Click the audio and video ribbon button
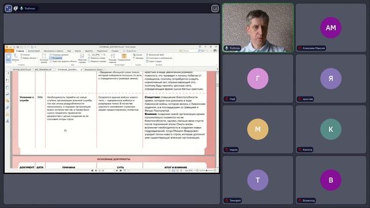This screenshot has width=370, height=208. [x=154, y=61]
